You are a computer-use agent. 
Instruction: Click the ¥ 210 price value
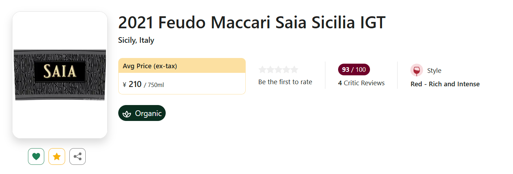[135, 85]
